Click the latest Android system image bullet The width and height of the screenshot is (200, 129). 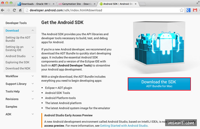click(x=77, y=108)
